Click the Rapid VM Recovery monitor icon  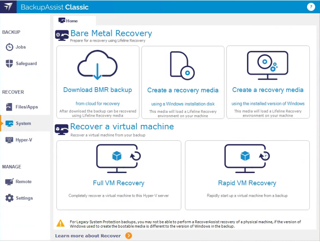247,159
